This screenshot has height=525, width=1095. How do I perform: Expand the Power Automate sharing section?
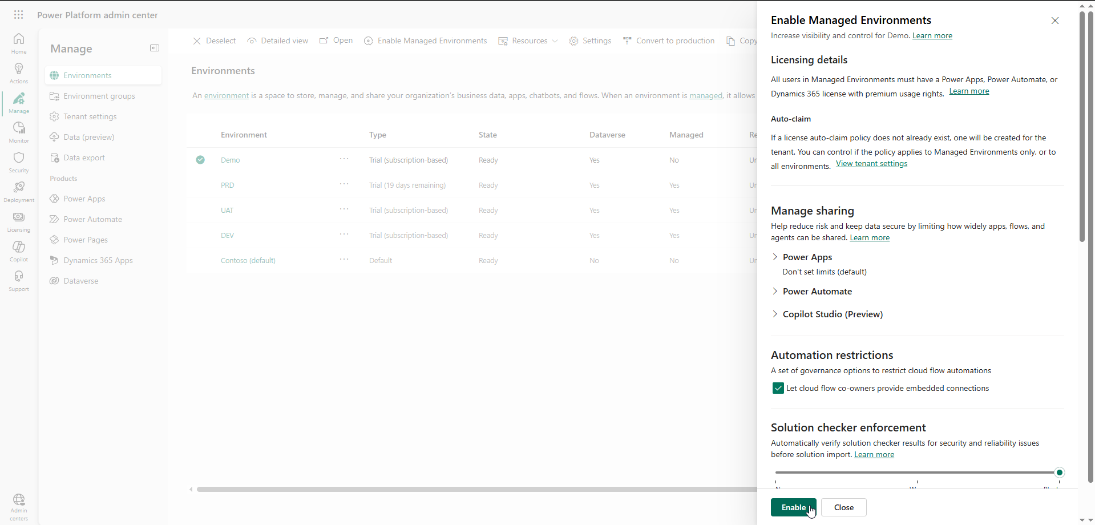[x=775, y=291]
